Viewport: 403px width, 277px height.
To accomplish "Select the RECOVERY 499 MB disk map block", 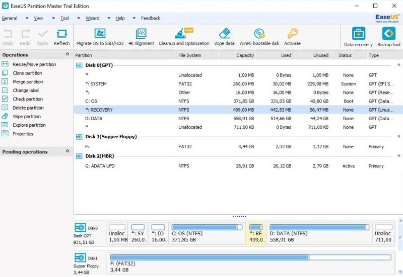I will tap(256, 233).
